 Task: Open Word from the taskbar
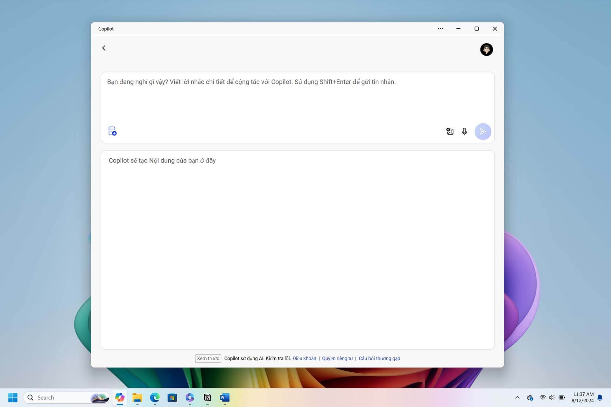[225, 397]
